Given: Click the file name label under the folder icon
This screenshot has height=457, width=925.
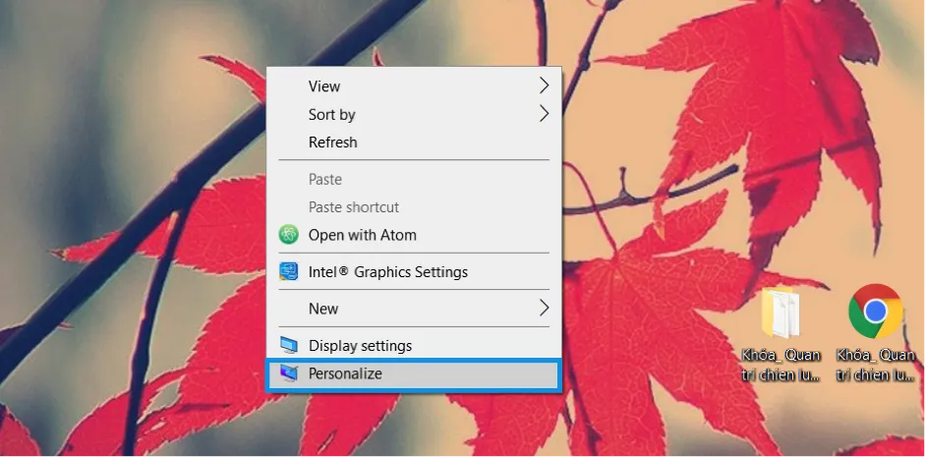Looking at the screenshot, I should click(x=781, y=365).
